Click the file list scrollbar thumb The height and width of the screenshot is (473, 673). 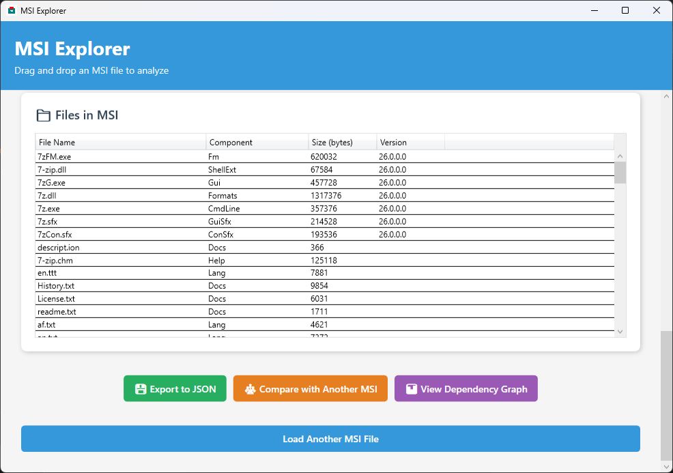(x=620, y=173)
